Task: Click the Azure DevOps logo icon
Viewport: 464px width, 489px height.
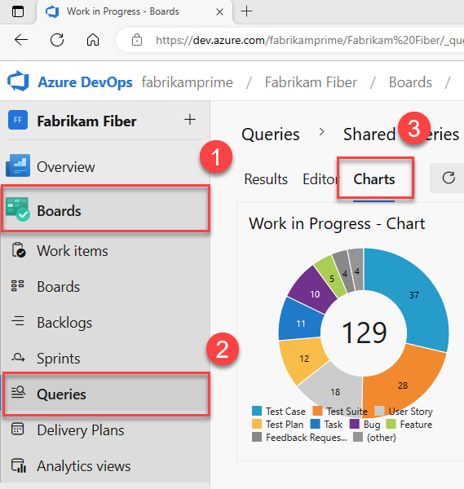Action: 18,81
